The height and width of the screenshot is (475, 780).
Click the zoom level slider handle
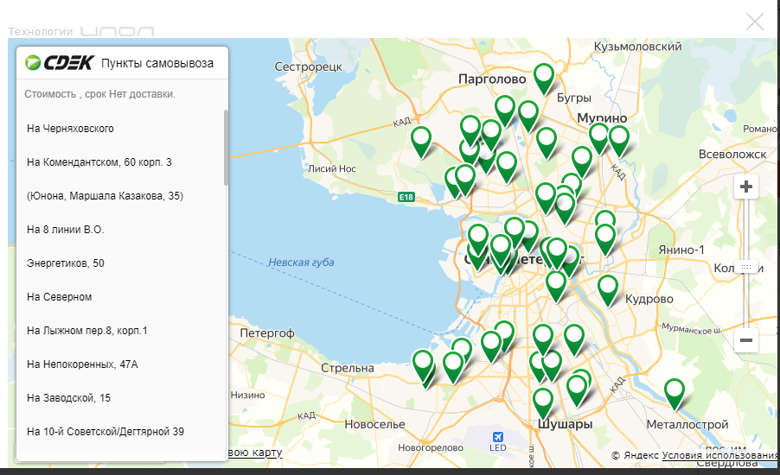tap(746, 267)
